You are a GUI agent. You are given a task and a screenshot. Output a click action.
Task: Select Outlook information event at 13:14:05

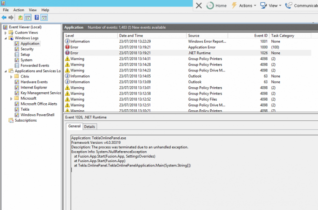pos(187,76)
